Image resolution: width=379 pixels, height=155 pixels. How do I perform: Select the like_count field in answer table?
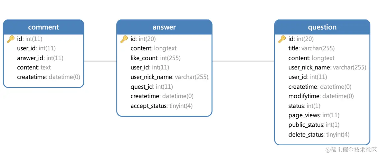pyautogui.click(x=144, y=58)
